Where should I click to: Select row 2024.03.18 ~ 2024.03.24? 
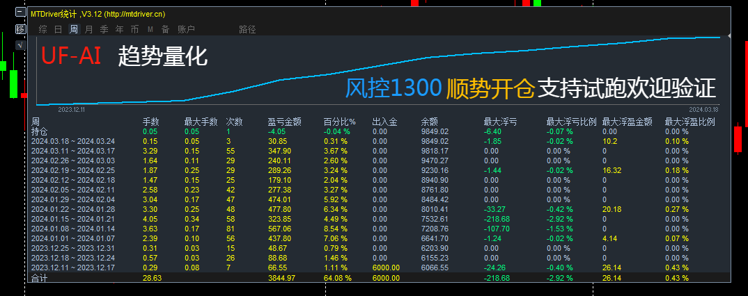[73, 141]
